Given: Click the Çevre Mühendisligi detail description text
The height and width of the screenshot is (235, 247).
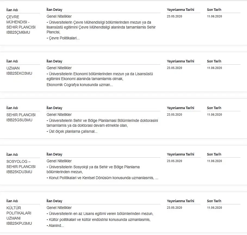Looking at the screenshot, I should (101, 27).
